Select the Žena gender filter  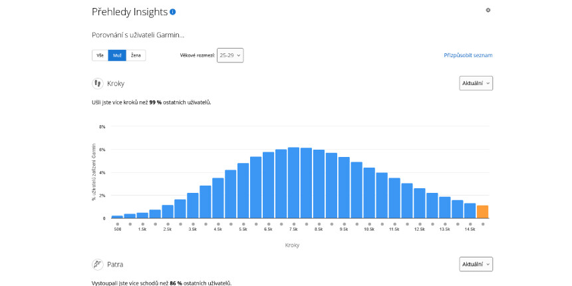pos(136,55)
